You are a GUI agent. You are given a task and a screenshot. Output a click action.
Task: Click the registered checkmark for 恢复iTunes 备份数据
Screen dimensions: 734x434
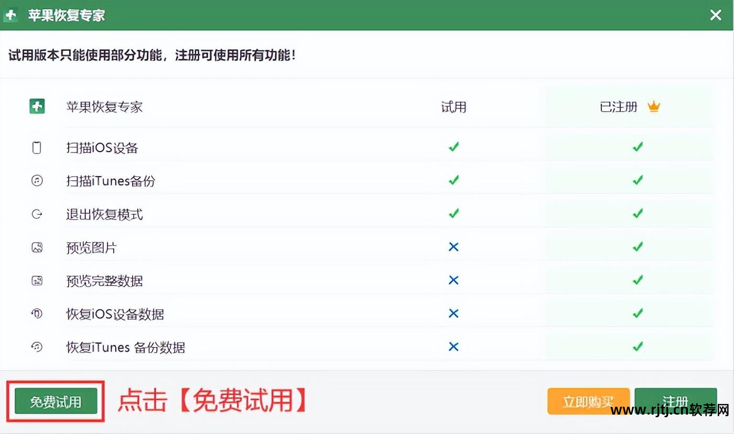point(638,346)
